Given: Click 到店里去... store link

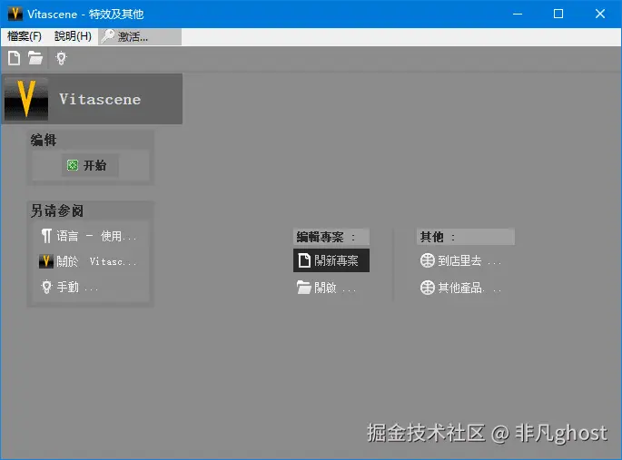Looking at the screenshot, I should (x=460, y=260).
